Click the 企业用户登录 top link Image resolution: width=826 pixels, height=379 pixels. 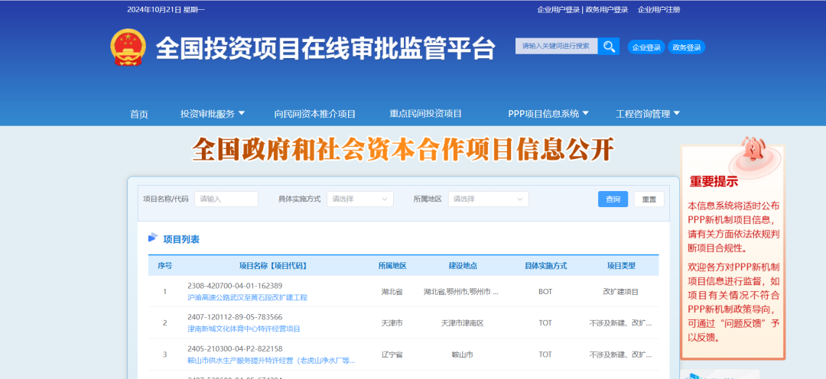click(558, 9)
